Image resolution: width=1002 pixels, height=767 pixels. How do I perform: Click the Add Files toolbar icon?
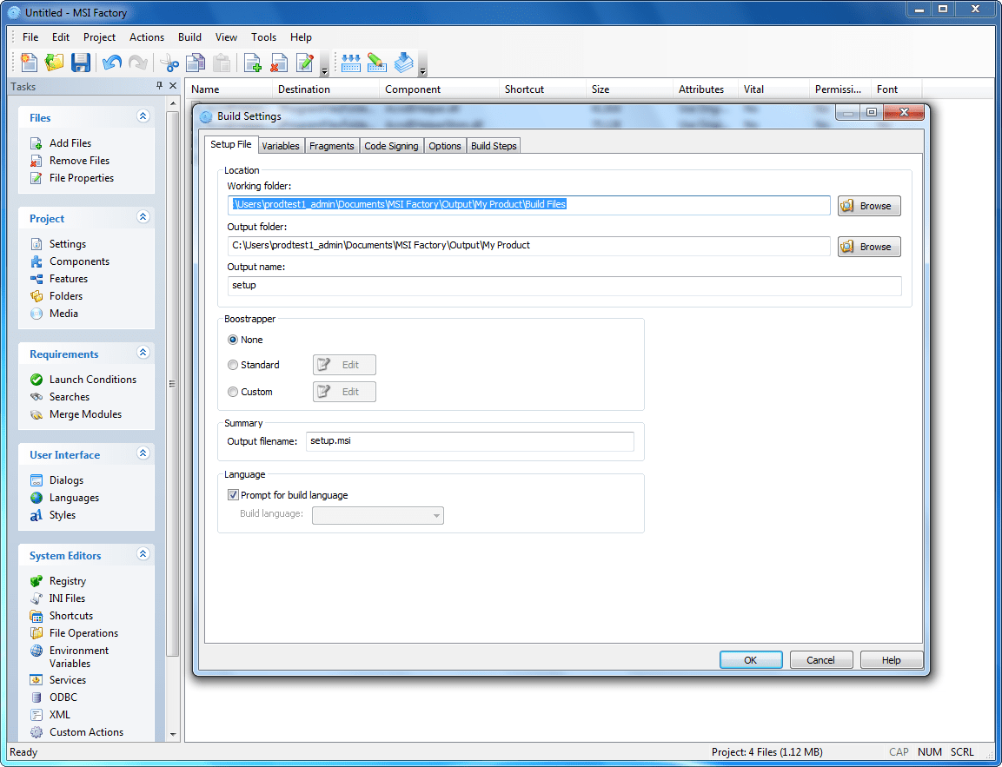point(253,63)
